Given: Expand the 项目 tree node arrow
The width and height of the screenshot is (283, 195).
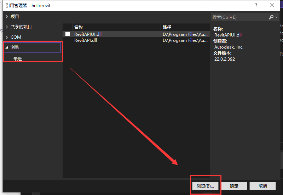Looking at the screenshot, I should pyautogui.click(x=7, y=17).
